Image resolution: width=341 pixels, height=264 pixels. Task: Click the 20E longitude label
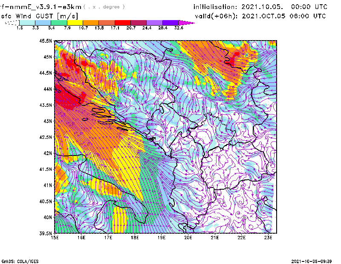(188, 238)
